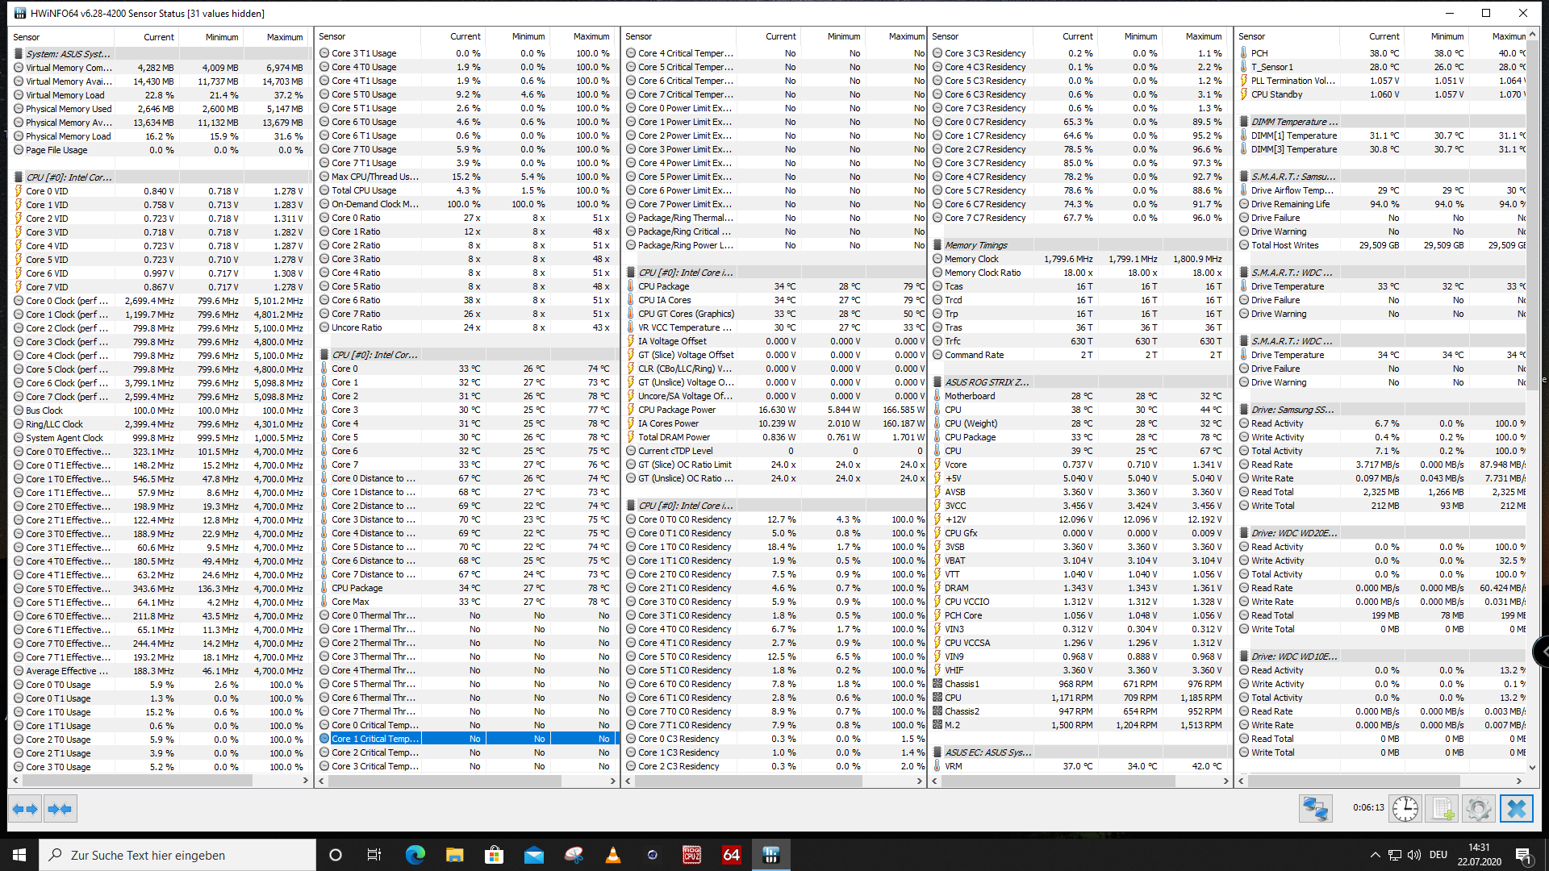Screen dimensions: 1549x871
Task: Select the Bus Clock row
Action: click(x=161, y=410)
